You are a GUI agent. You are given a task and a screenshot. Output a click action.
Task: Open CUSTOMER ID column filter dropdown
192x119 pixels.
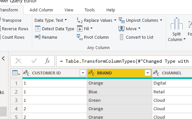pos(83,73)
